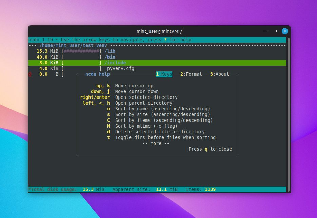Viewport: 317px width, 218px height.
Task: Click the 'right/enter' key label
Action: click(x=95, y=97)
